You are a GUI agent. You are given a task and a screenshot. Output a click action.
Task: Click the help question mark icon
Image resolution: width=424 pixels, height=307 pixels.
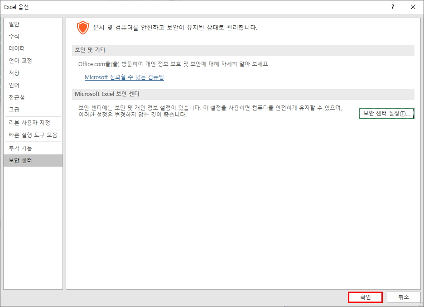[393, 7]
